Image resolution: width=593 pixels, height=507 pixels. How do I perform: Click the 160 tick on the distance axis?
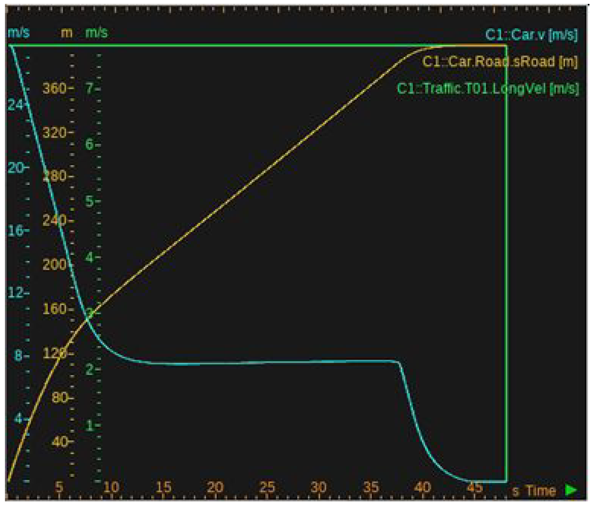pyautogui.click(x=54, y=309)
